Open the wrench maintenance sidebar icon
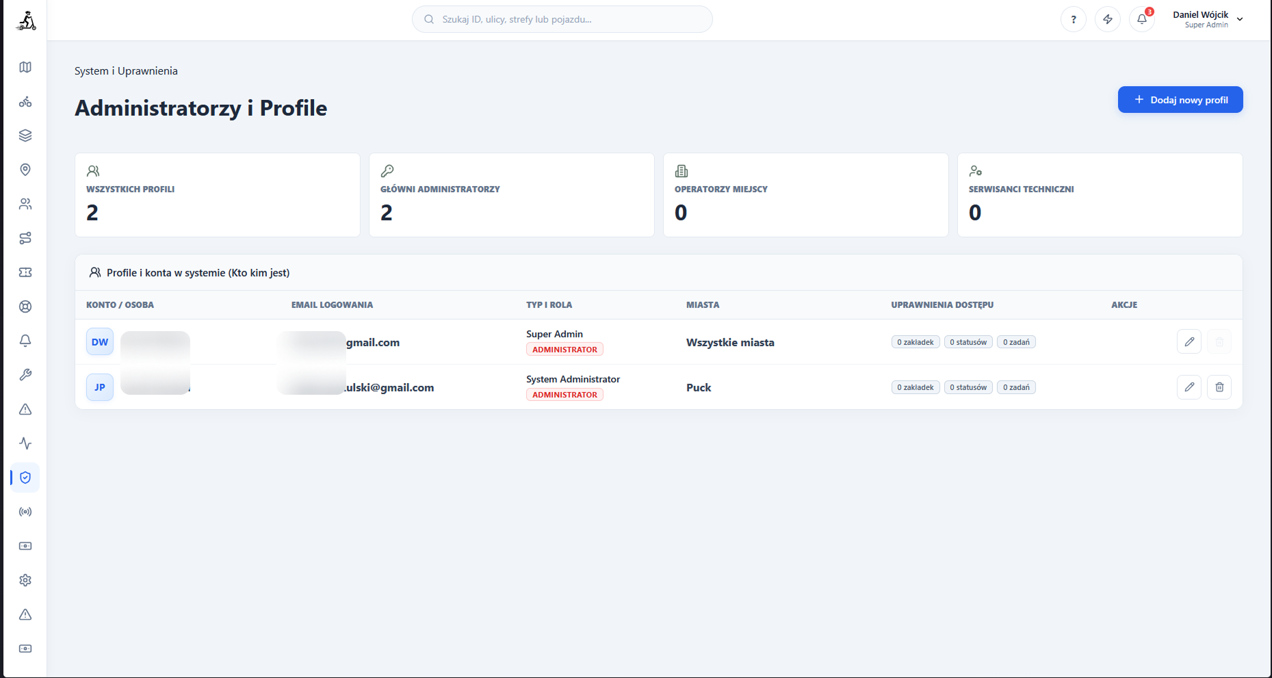The height and width of the screenshot is (678, 1272). click(x=25, y=375)
